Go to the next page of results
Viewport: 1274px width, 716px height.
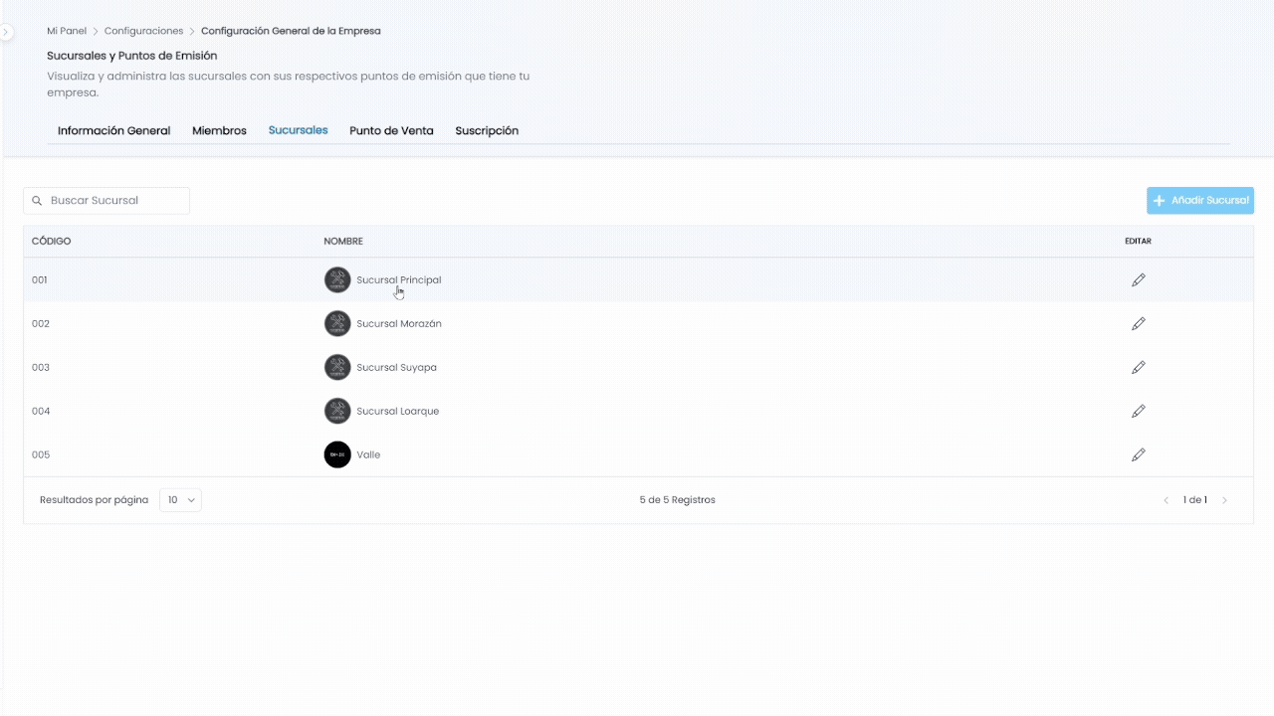[1224, 500]
